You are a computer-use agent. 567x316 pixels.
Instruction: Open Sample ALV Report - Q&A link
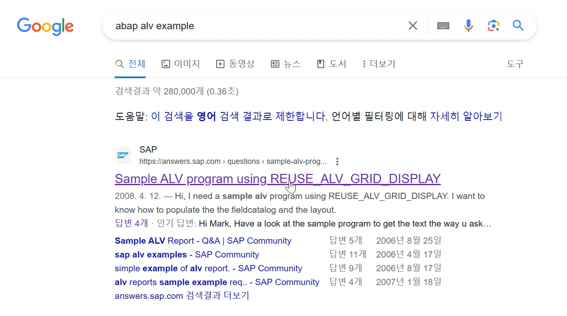pos(203,241)
